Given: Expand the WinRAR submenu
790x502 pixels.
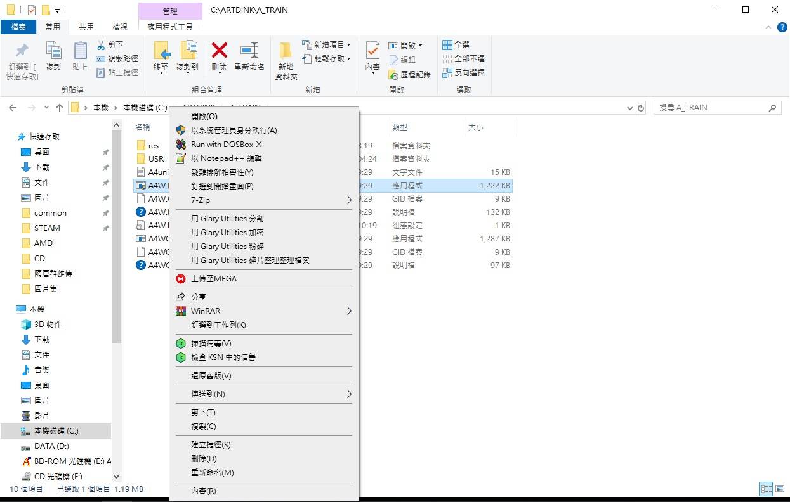Looking at the screenshot, I should click(x=264, y=311).
